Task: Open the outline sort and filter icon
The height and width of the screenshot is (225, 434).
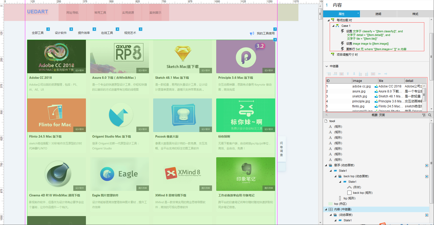Action: (x=424, y=115)
